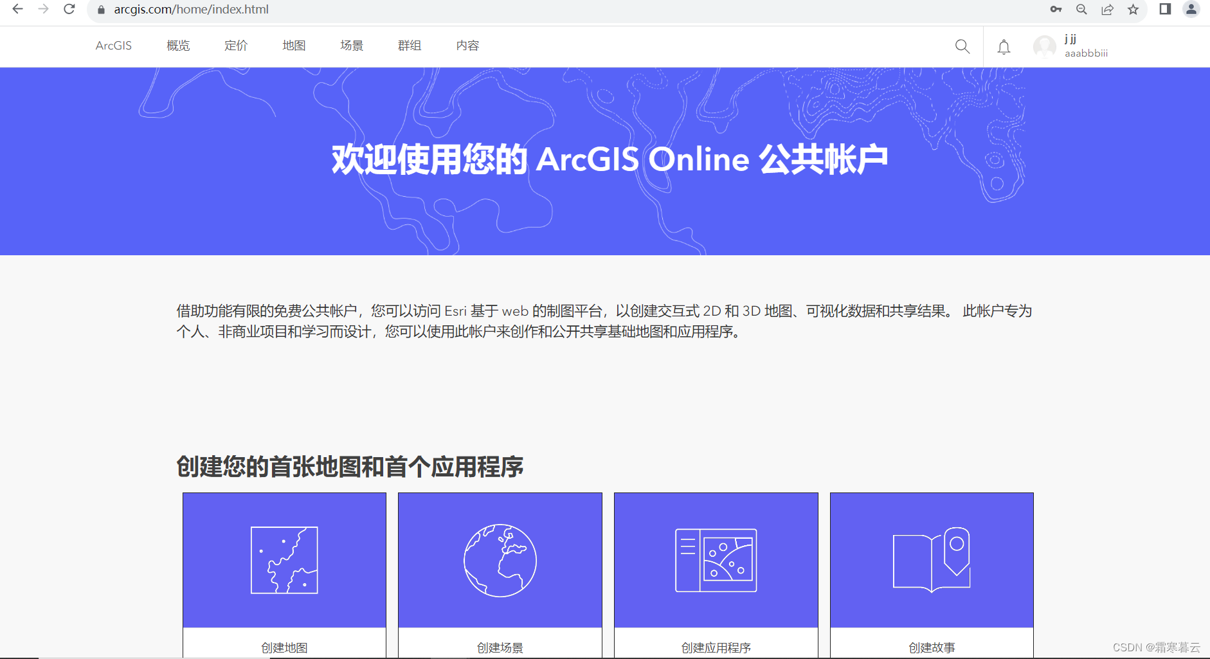
Task: Switch to the 内容 tab
Action: 467,46
